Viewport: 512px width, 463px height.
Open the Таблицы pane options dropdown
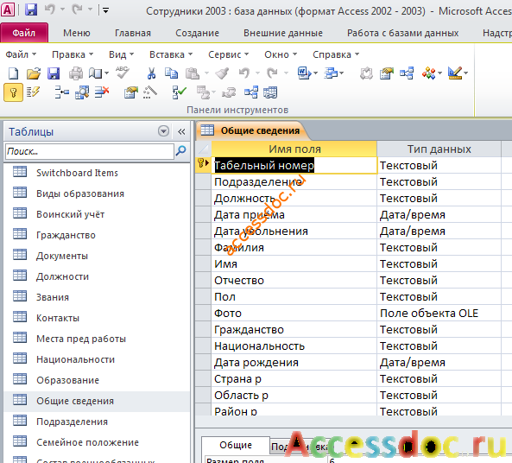[x=163, y=131]
